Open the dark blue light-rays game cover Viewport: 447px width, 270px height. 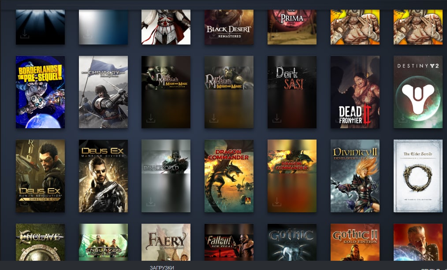point(40,27)
